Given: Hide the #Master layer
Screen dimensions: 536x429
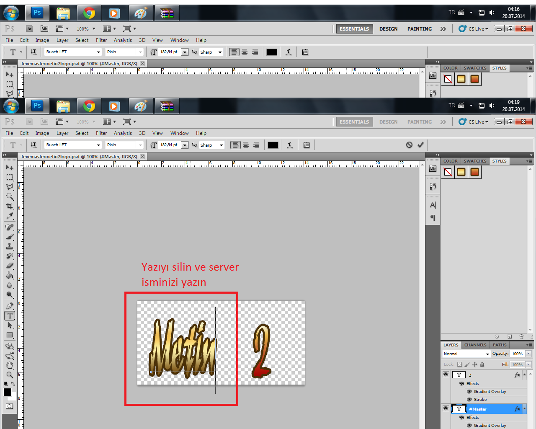Looking at the screenshot, I should [446, 408].
